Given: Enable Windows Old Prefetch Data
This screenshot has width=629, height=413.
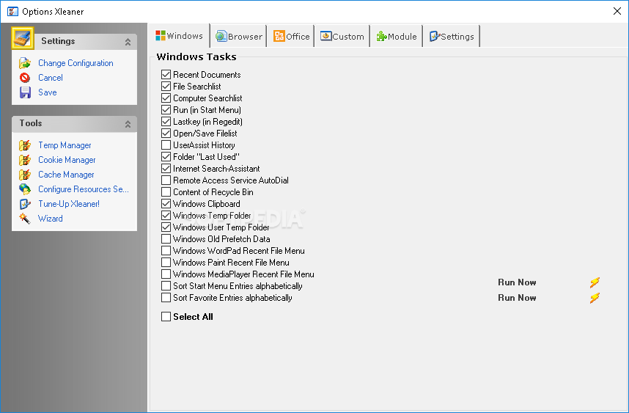Looking at the screenshot, I should point(166,239).
